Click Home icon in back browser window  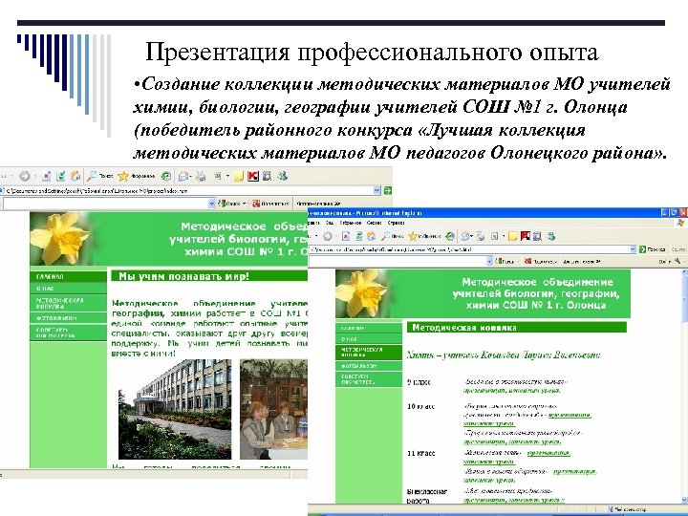(x=75, y=177)
